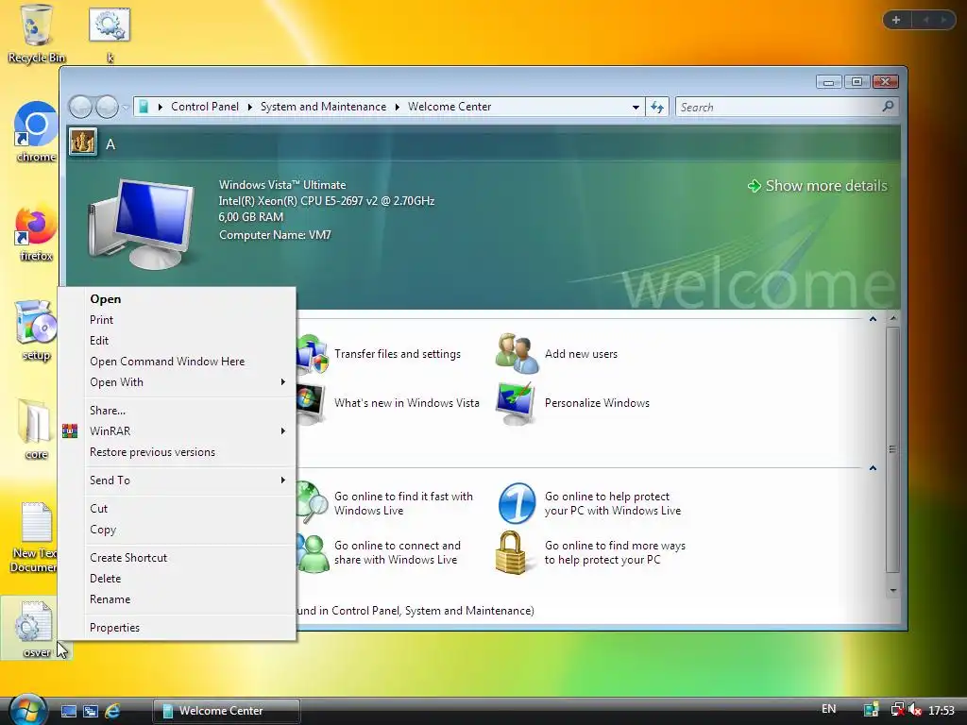Viewport: 967px width, 725px height.
Task: Click the Welcome Center scrollbar up arrow
Action: (x=892, y=319)
